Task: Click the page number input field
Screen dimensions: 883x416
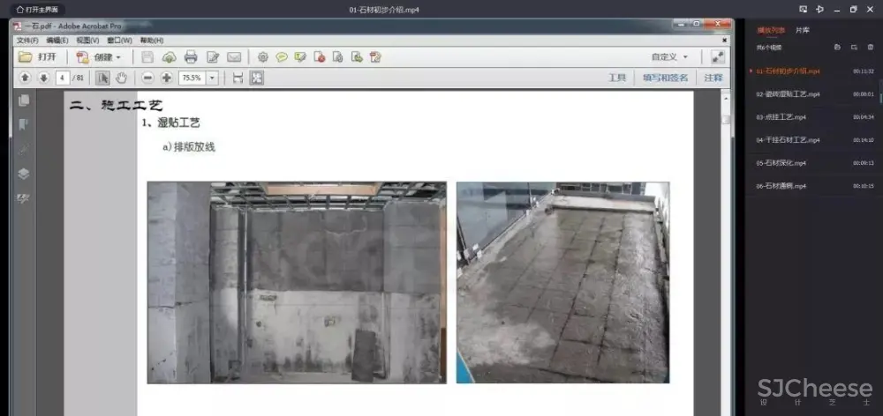Action: pos(62,78)
